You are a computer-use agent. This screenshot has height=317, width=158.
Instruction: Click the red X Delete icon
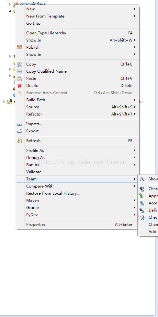coord(19,86)
